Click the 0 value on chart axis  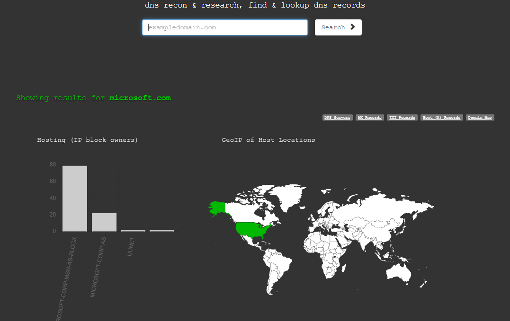pos(54,231)
